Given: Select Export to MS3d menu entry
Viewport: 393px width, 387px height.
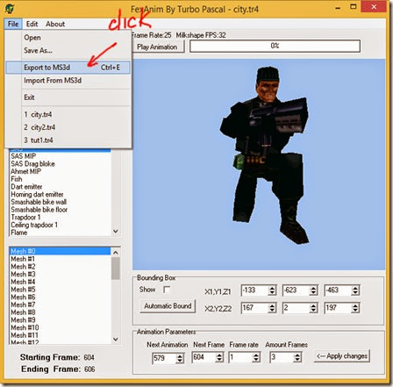Looking at the screenshot, I should pos(68,68).
